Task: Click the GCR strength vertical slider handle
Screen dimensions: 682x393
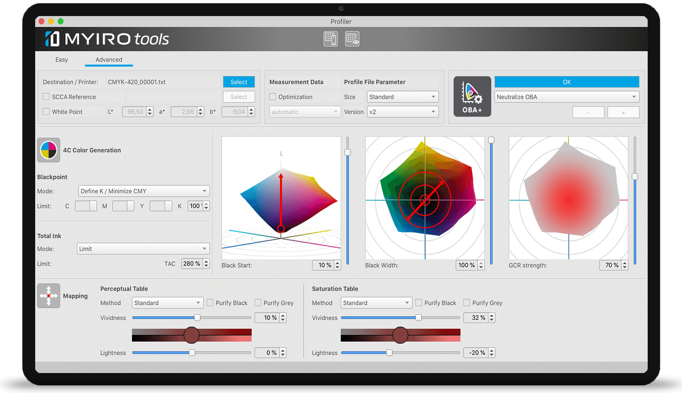Action: (x=635, y=176)
